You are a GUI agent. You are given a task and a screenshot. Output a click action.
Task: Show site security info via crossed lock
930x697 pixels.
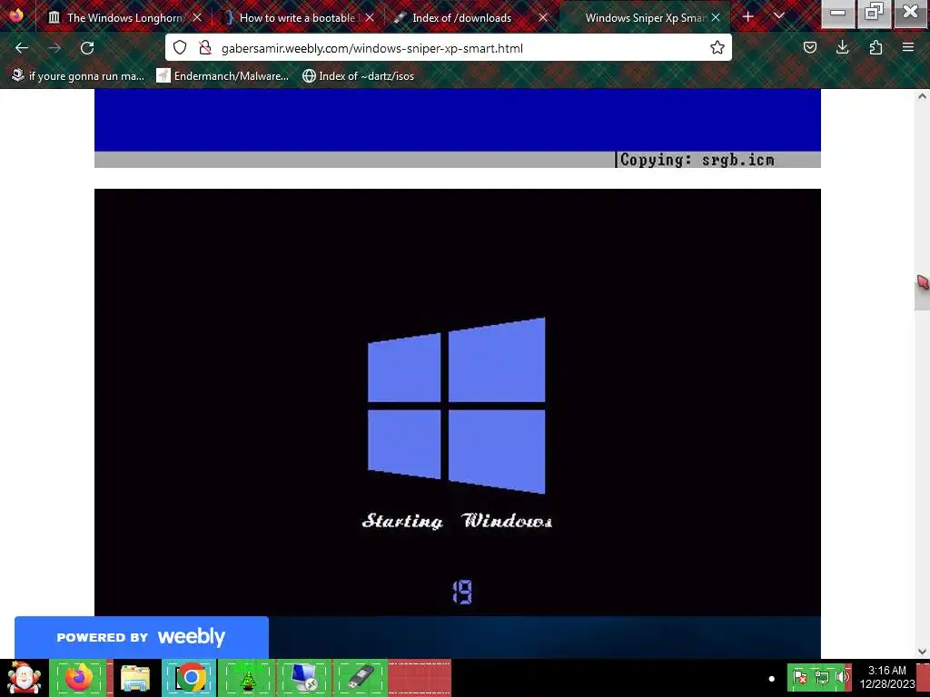(x=205, y=47)
